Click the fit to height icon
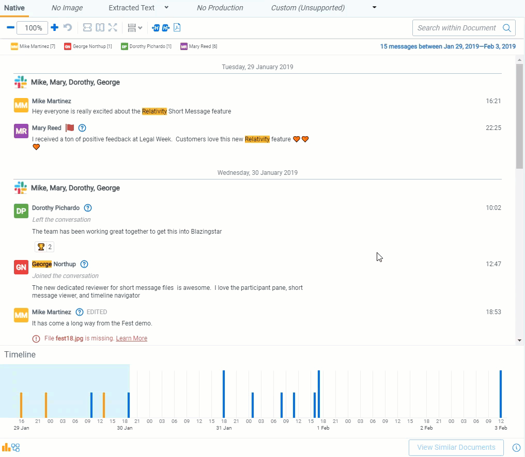 100,28
